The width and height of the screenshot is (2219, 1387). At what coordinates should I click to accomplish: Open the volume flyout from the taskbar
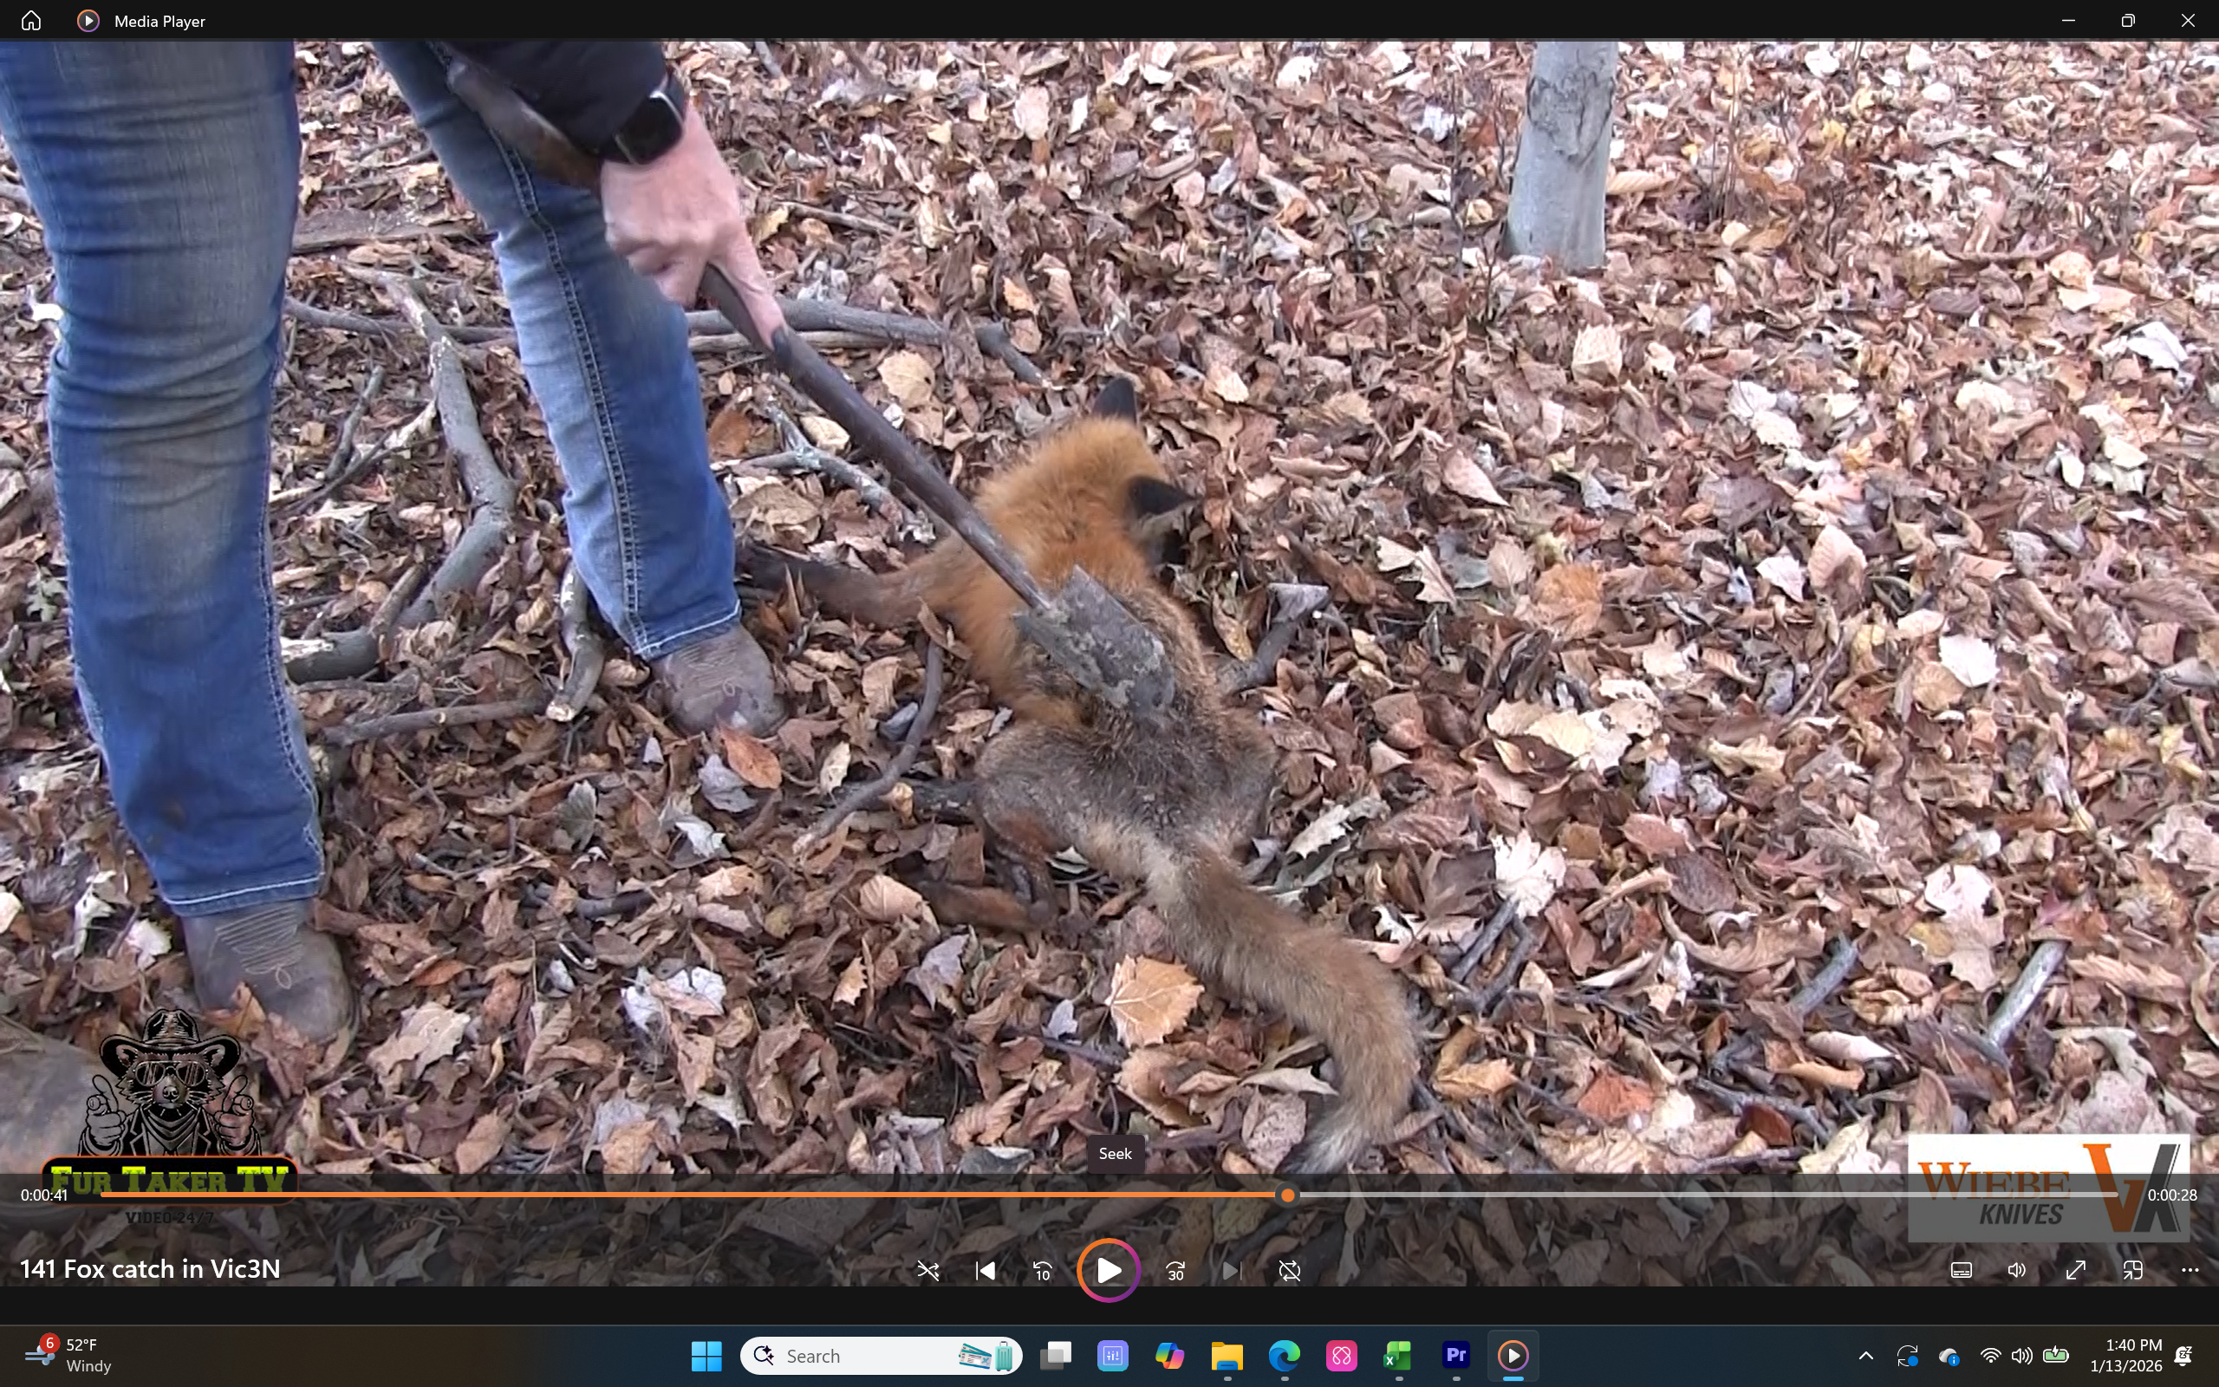click(x=2021, y=1355)
